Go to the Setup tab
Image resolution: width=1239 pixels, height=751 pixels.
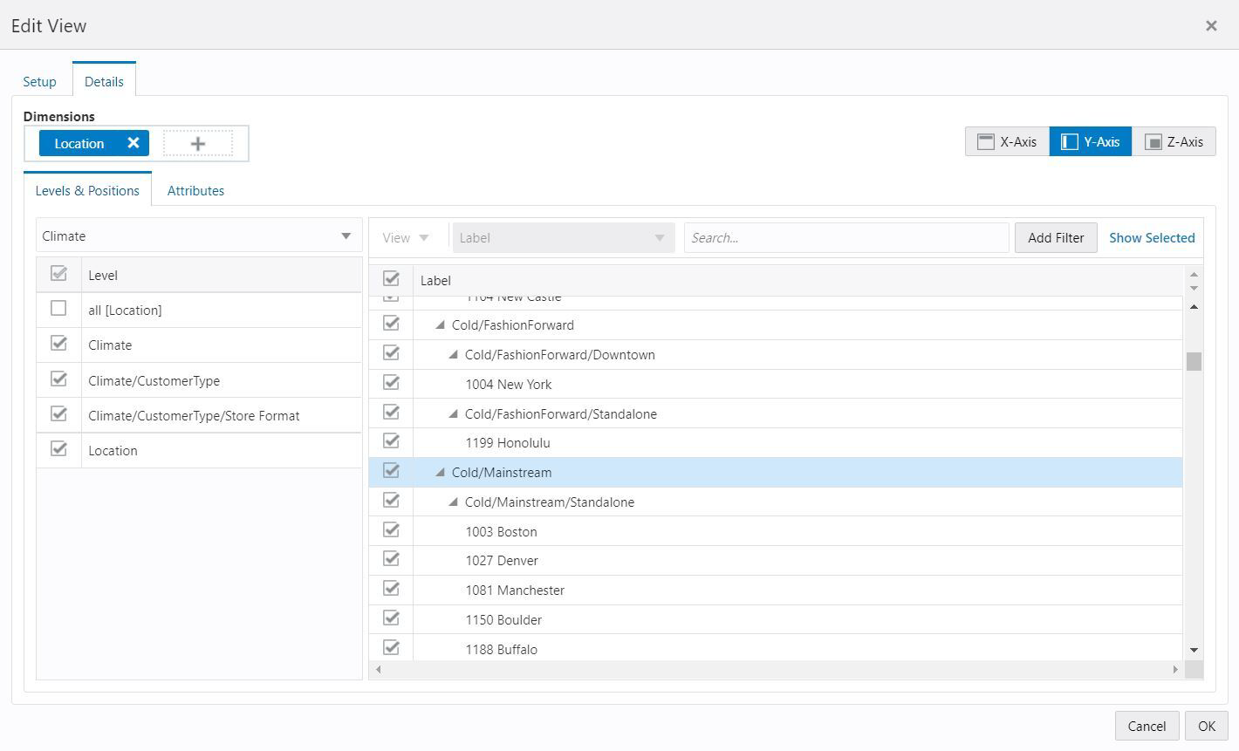(x=39, y=81)
